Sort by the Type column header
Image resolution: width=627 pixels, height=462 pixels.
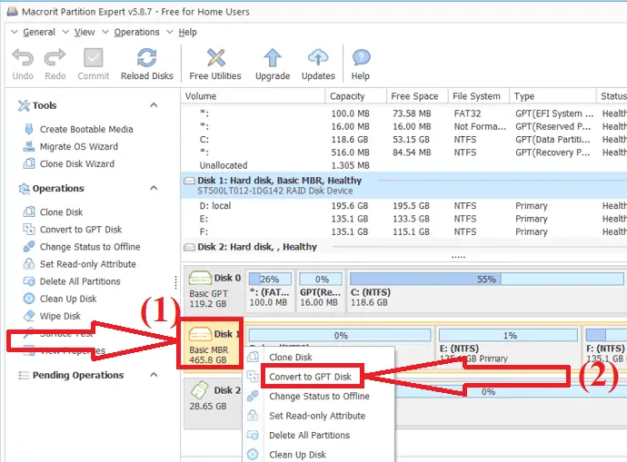552,96
